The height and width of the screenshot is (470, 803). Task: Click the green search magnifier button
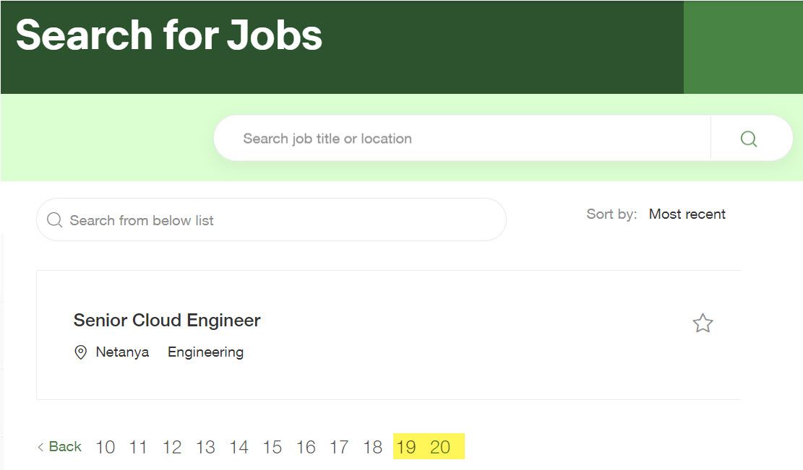748,139
